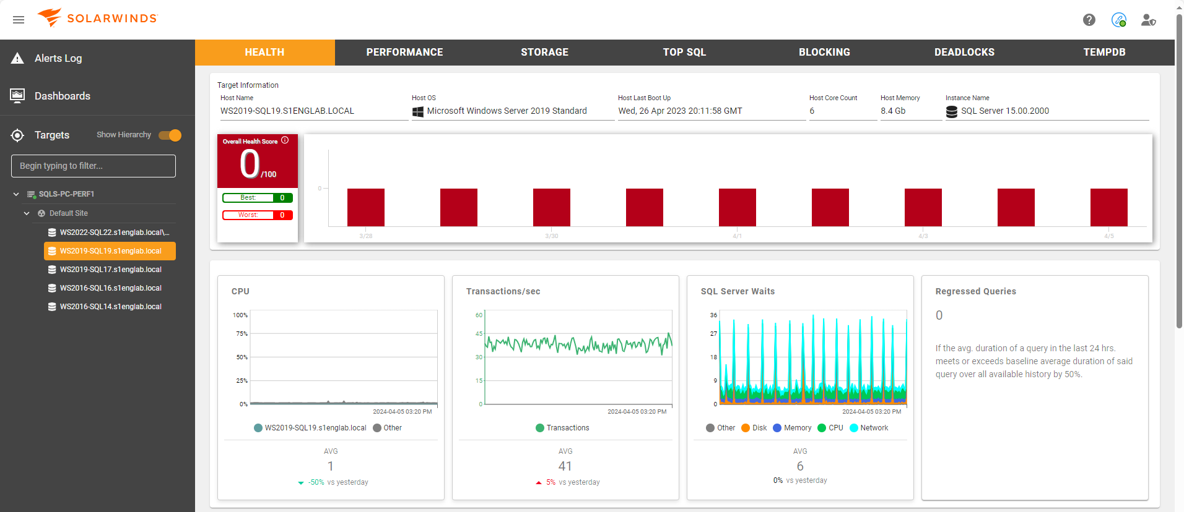
Task: Open the hamburger navigation menu
Action: [19, 20]
